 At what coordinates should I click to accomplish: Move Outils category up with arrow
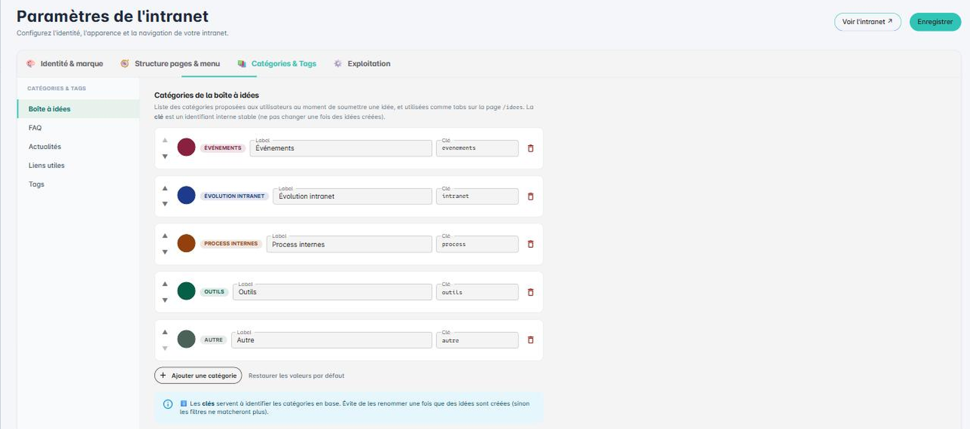click(x=165, y=284)
